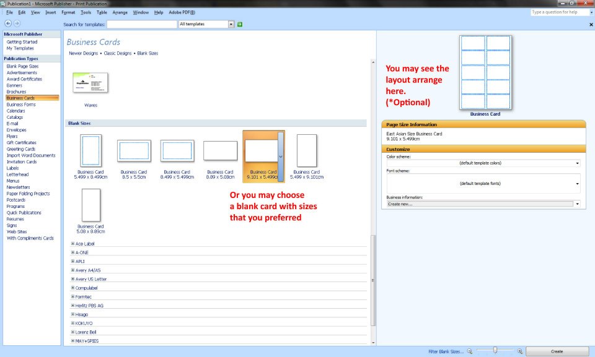Open the Arrange menu
This screenshot has height=357, width=595.
[x=120, y=12]
